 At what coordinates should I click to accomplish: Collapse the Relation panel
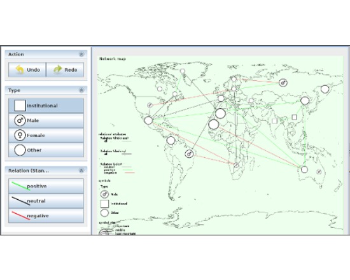pos(81,171)
